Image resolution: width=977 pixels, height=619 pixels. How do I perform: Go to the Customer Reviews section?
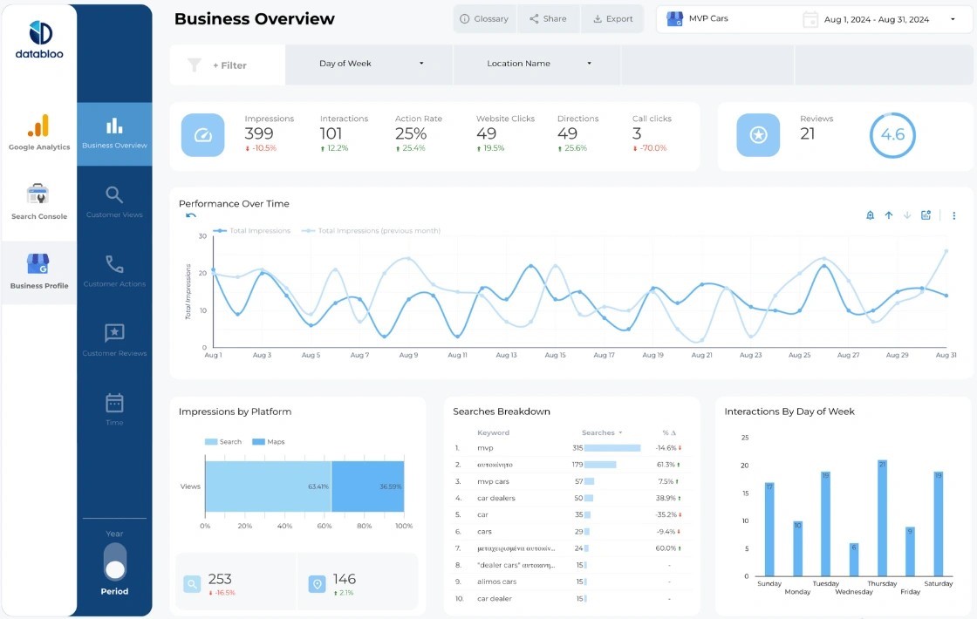[114, 340]
